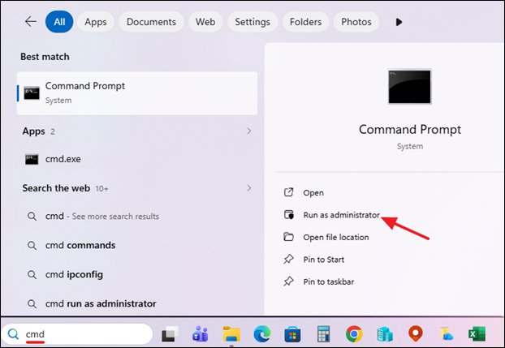Image resolution: width=505 pixels, height=348 pixels.
Task: Select the 'cmd ipconfig' web suggestion
Action: tap(137, 275)
